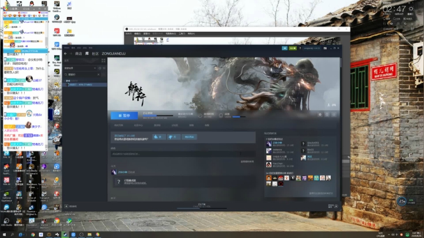Toggle the library grid view icon

coord(103,61)
